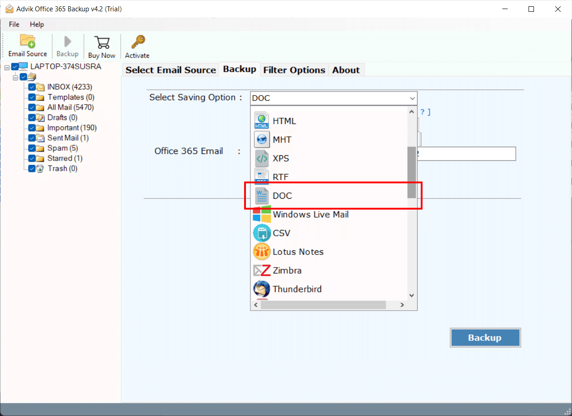Choose Lotus Notes from the list
The height and width of the screenshot is (416, 572).
click(298, 252)
